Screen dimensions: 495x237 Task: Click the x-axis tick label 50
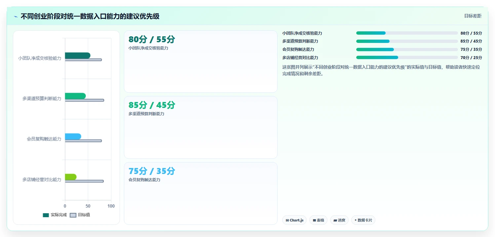(88, 206)
